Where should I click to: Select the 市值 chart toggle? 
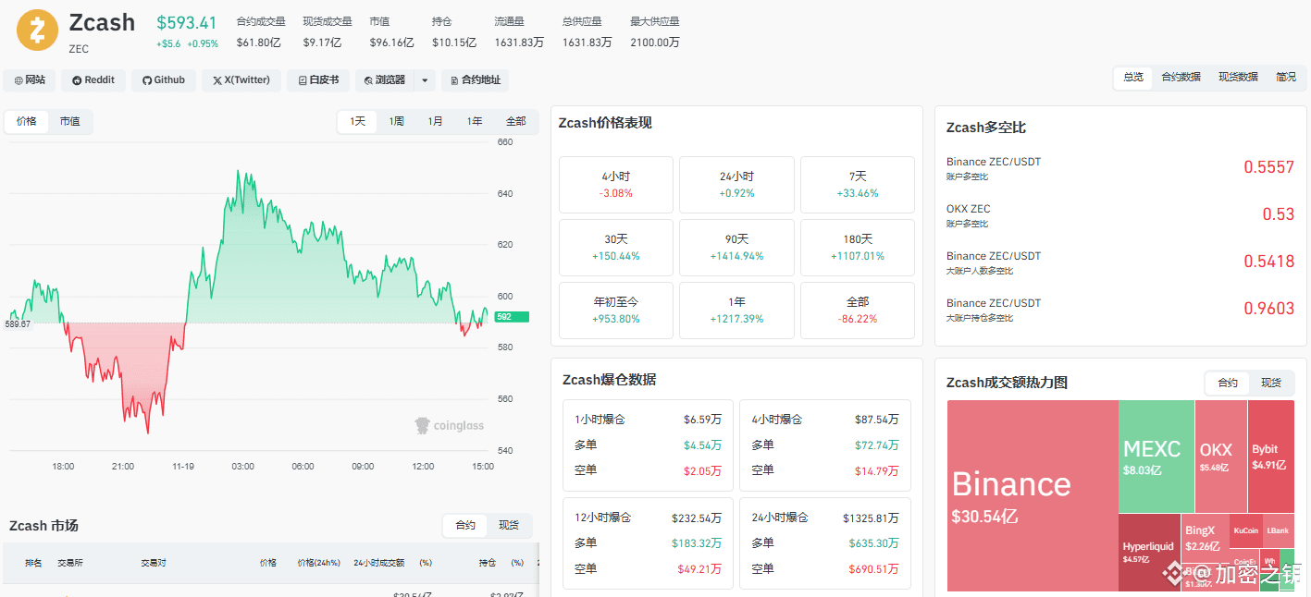69,121
